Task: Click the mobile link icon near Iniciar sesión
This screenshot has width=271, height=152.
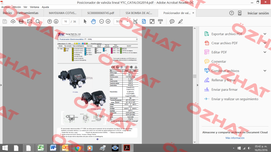Action: 240,13
